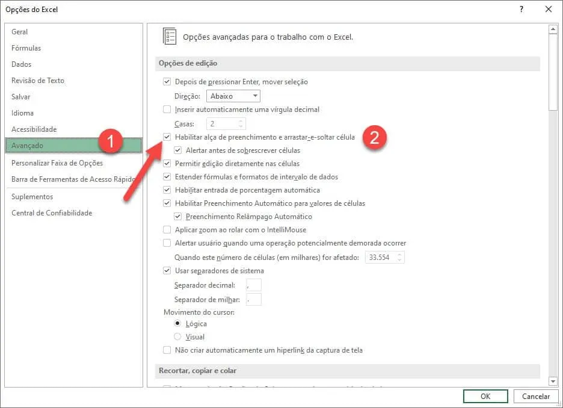
Task: Toggle Habilitar alça de preenchimento checkbox
Action: 167,137
